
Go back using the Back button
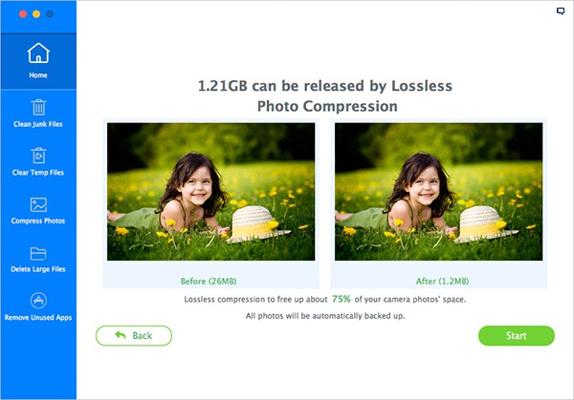pos(134,336)
